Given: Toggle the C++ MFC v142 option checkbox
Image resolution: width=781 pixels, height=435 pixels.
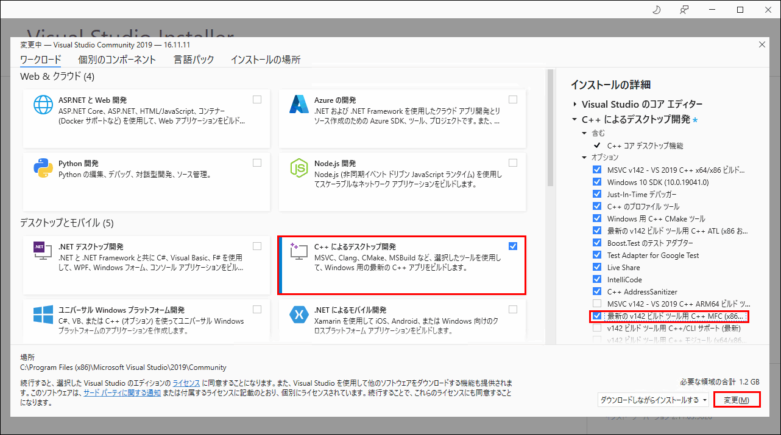Looking at the screenshot, I should tap(597, 316).
